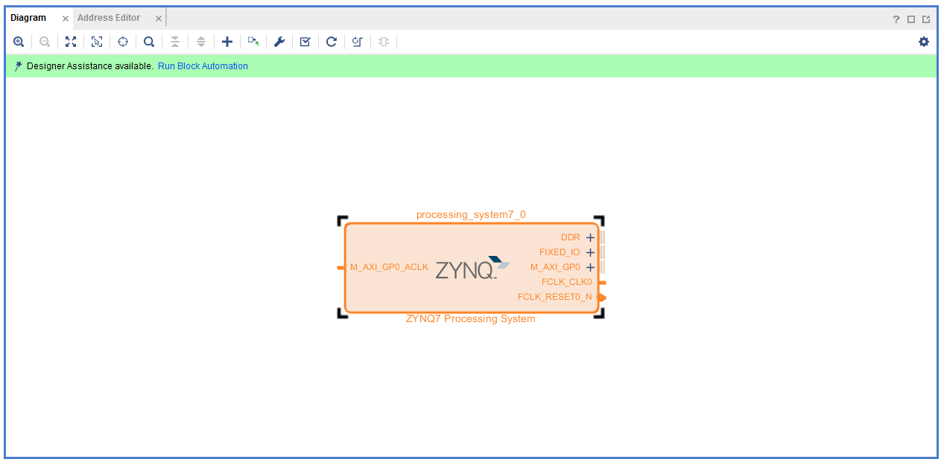Click the Make External port icon

pyautogui.click(x=253, y=42)
